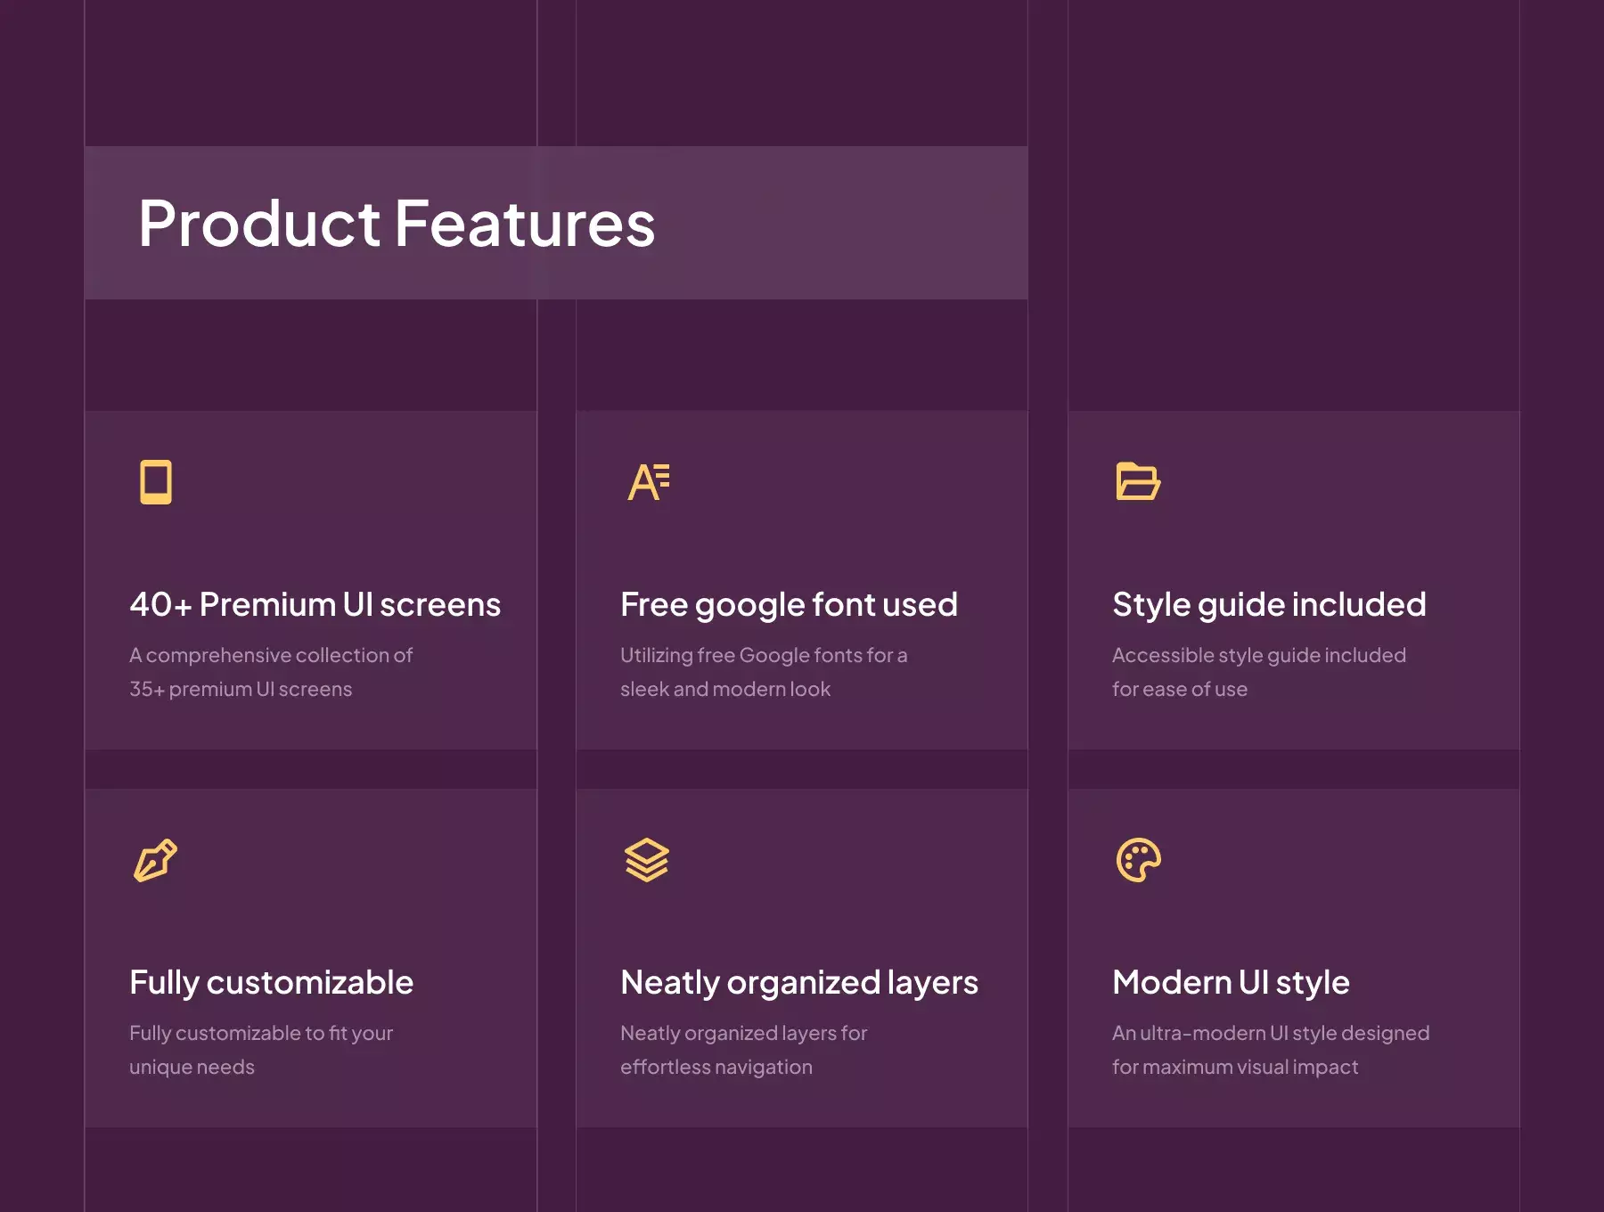This screenshot has width=1604, height=1212.
Task: Click the text 'sleek and modern look'
Action: coord(725,689)
